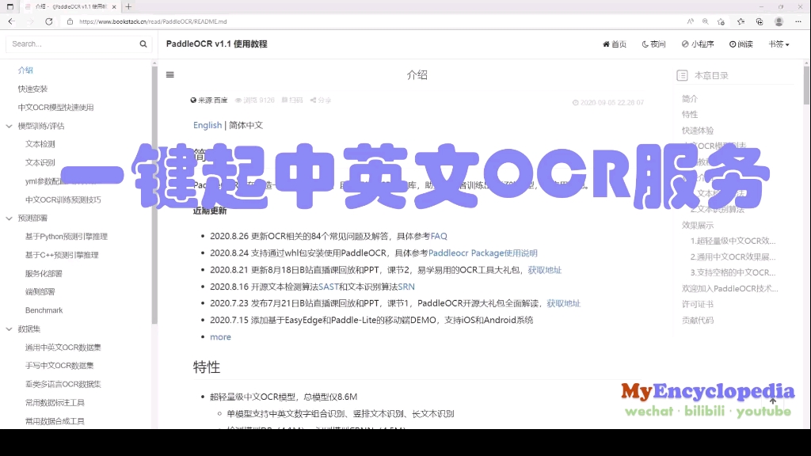Click the more link
811x456 pixels.
coord(220,337)
